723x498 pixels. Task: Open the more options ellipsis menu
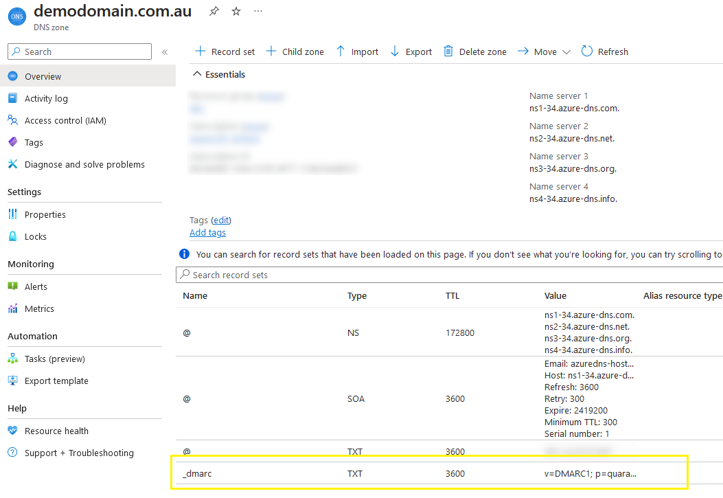257,11
